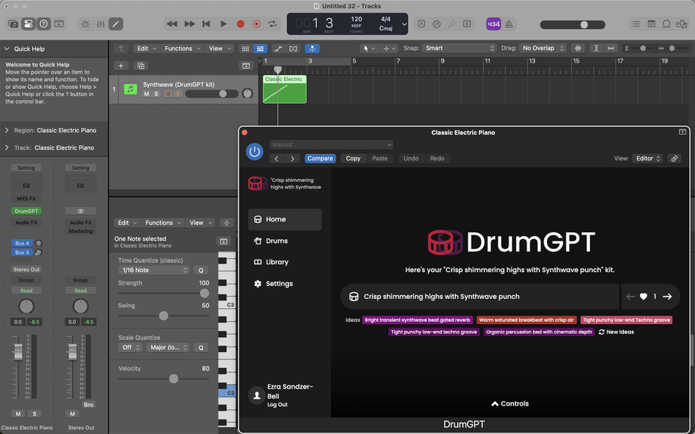Add a new track with plus button

(x=121, y=65)
